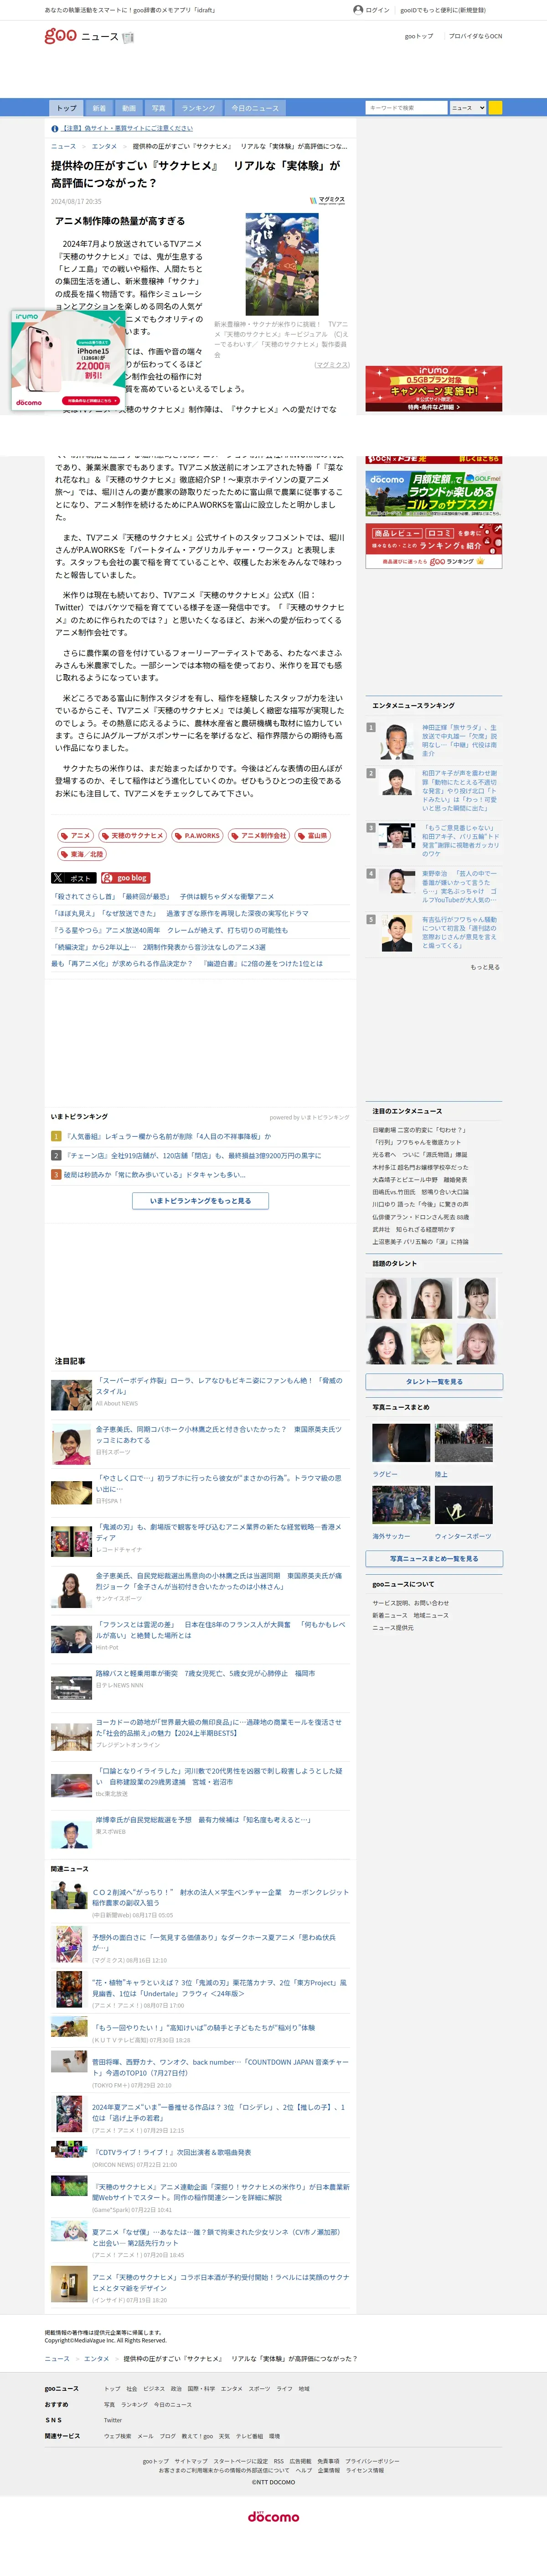Open gooトップ link in header

click(419, 36)
